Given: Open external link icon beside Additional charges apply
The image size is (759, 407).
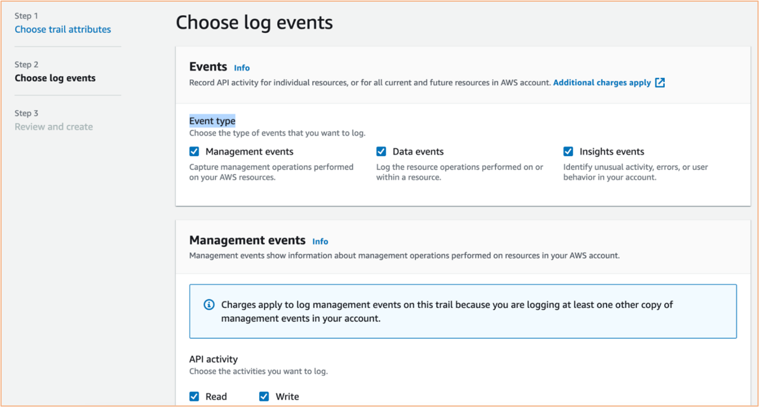Looking at the screenshot, I should pyautogui.click(x=660, y=83).
